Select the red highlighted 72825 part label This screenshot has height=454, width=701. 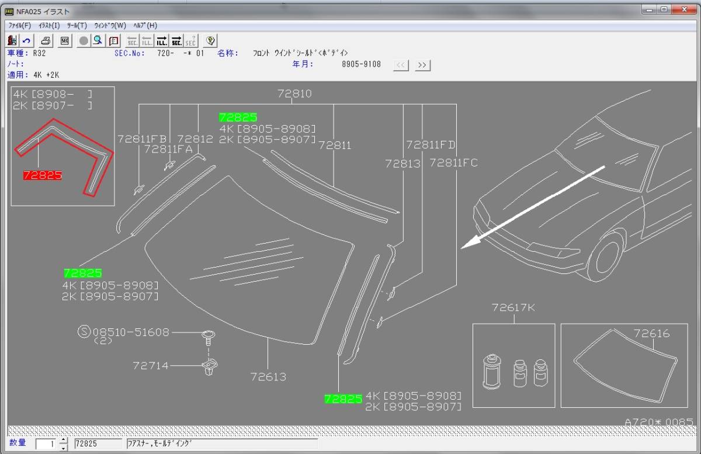pos(42,175)
